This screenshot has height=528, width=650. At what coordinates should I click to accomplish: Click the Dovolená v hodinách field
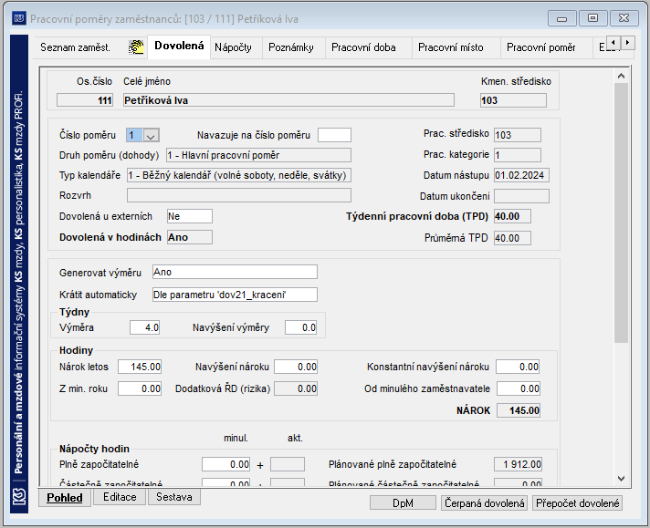point(190,237)
